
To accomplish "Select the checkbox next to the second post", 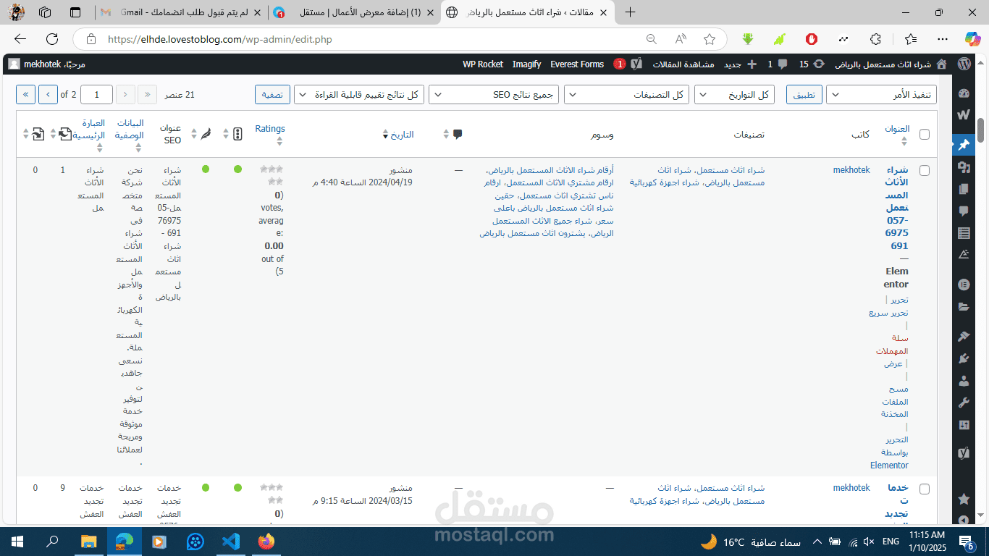I will coord(925,488).
